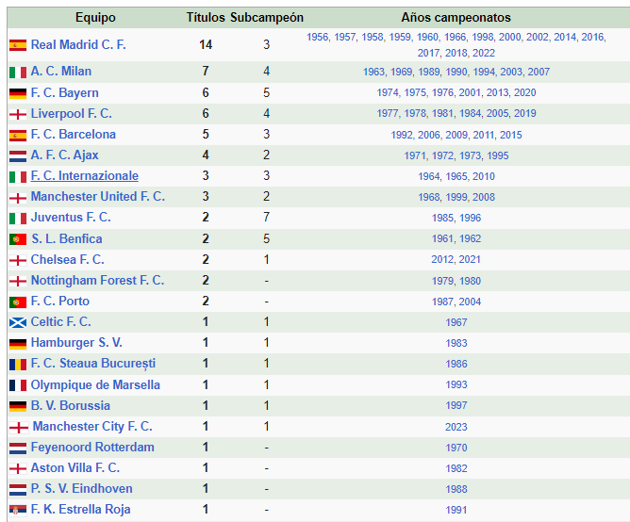The height and width of the screenshot is (522, 630).
Task: Open the Manchester United F. C. link
Action: click(98, 196)
